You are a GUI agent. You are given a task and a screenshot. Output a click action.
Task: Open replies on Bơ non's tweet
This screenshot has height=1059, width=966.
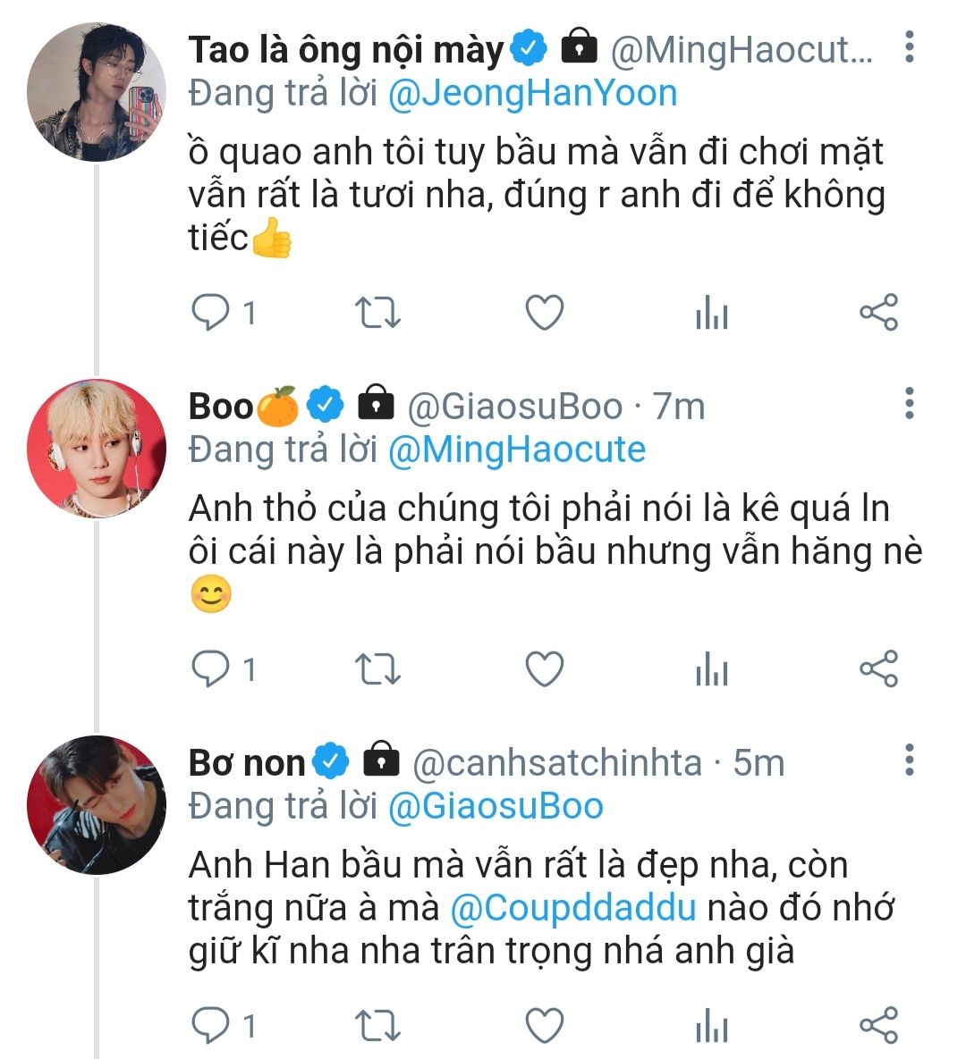(x=212, y=1025)
